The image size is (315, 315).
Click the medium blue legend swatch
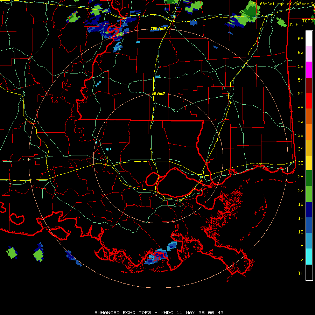[x=309, y=225]
